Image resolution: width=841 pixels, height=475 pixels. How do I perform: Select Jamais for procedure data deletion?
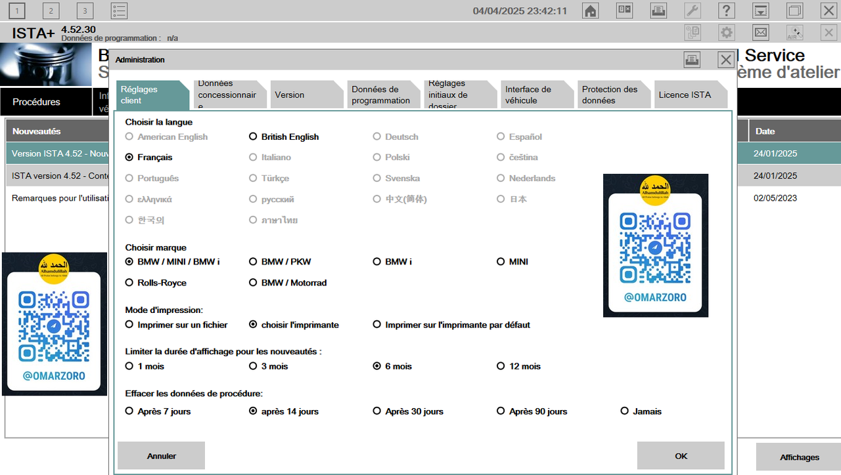click(641, 411)
